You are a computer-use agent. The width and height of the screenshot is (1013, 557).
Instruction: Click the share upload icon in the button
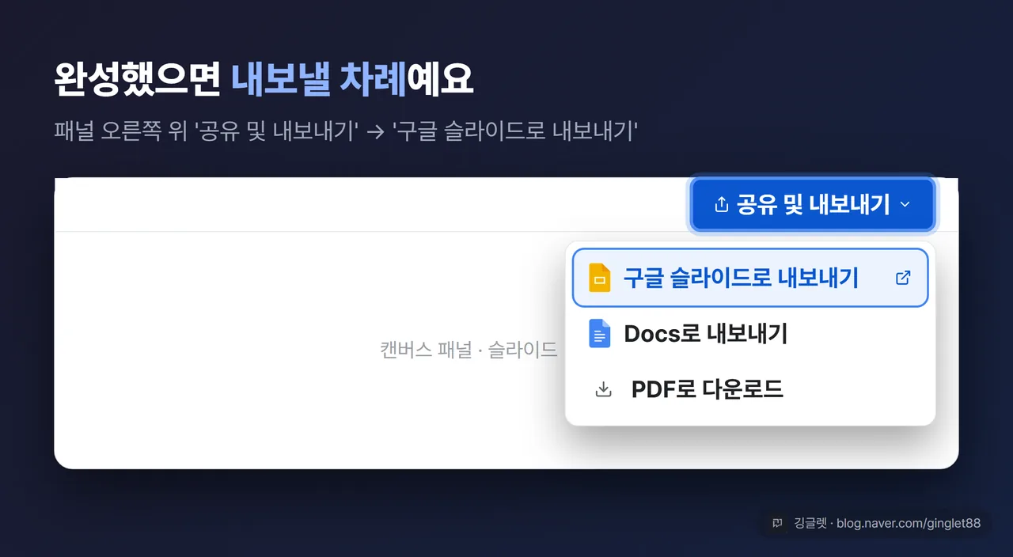721,205
